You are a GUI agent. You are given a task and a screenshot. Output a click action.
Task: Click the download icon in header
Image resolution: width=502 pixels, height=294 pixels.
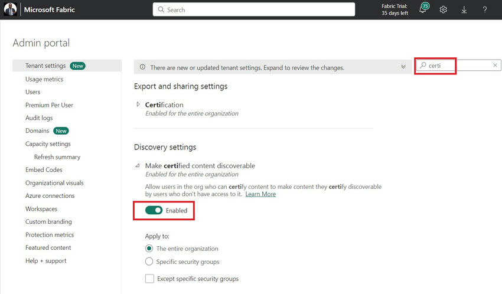[464, 10]
